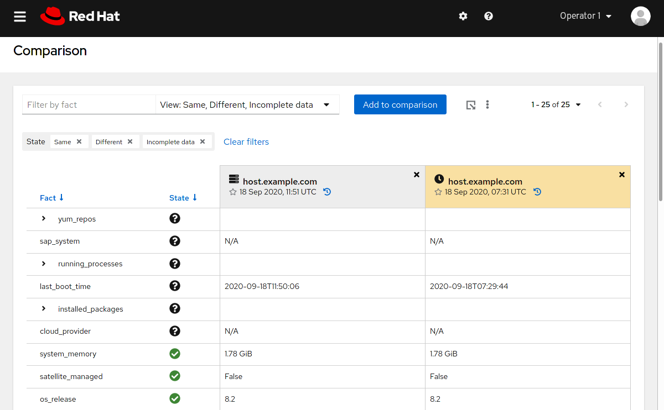Expand the yum_repos fact row
664x410 pixels.
[44, 219]
